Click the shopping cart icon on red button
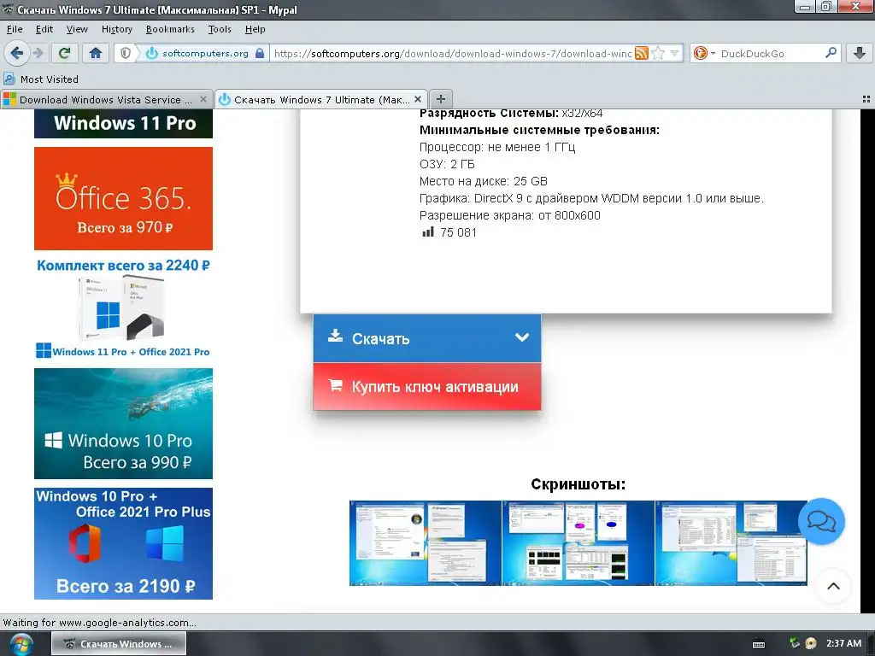875x656 pixels. tap(335, 385)
